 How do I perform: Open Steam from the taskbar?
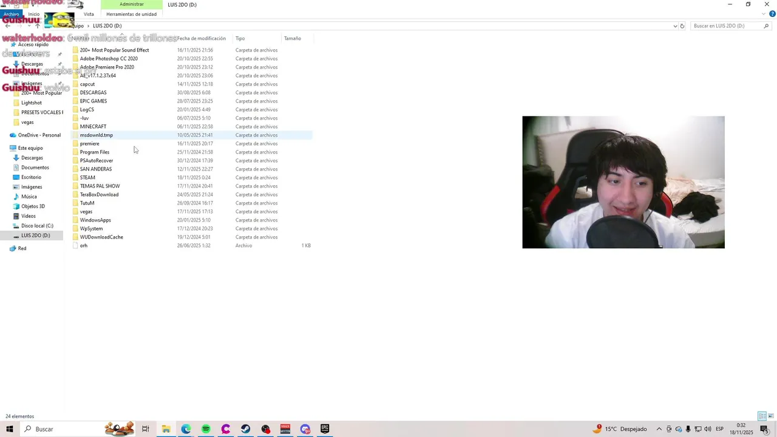[x=245, y=429]
